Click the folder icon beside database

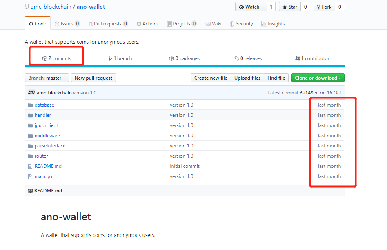coord(30,105)
